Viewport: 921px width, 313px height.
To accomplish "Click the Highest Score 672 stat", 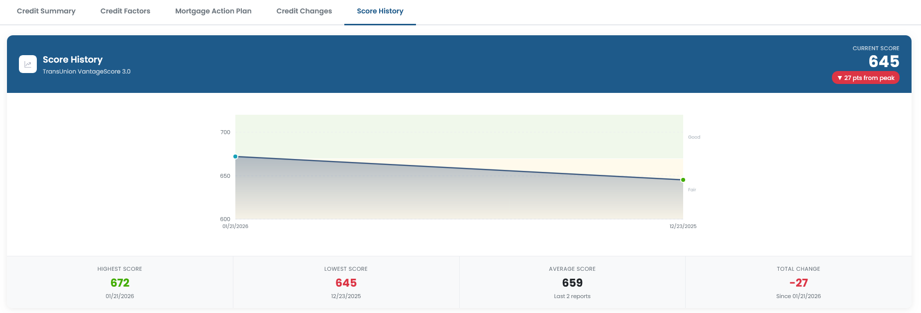I will 119,282.
